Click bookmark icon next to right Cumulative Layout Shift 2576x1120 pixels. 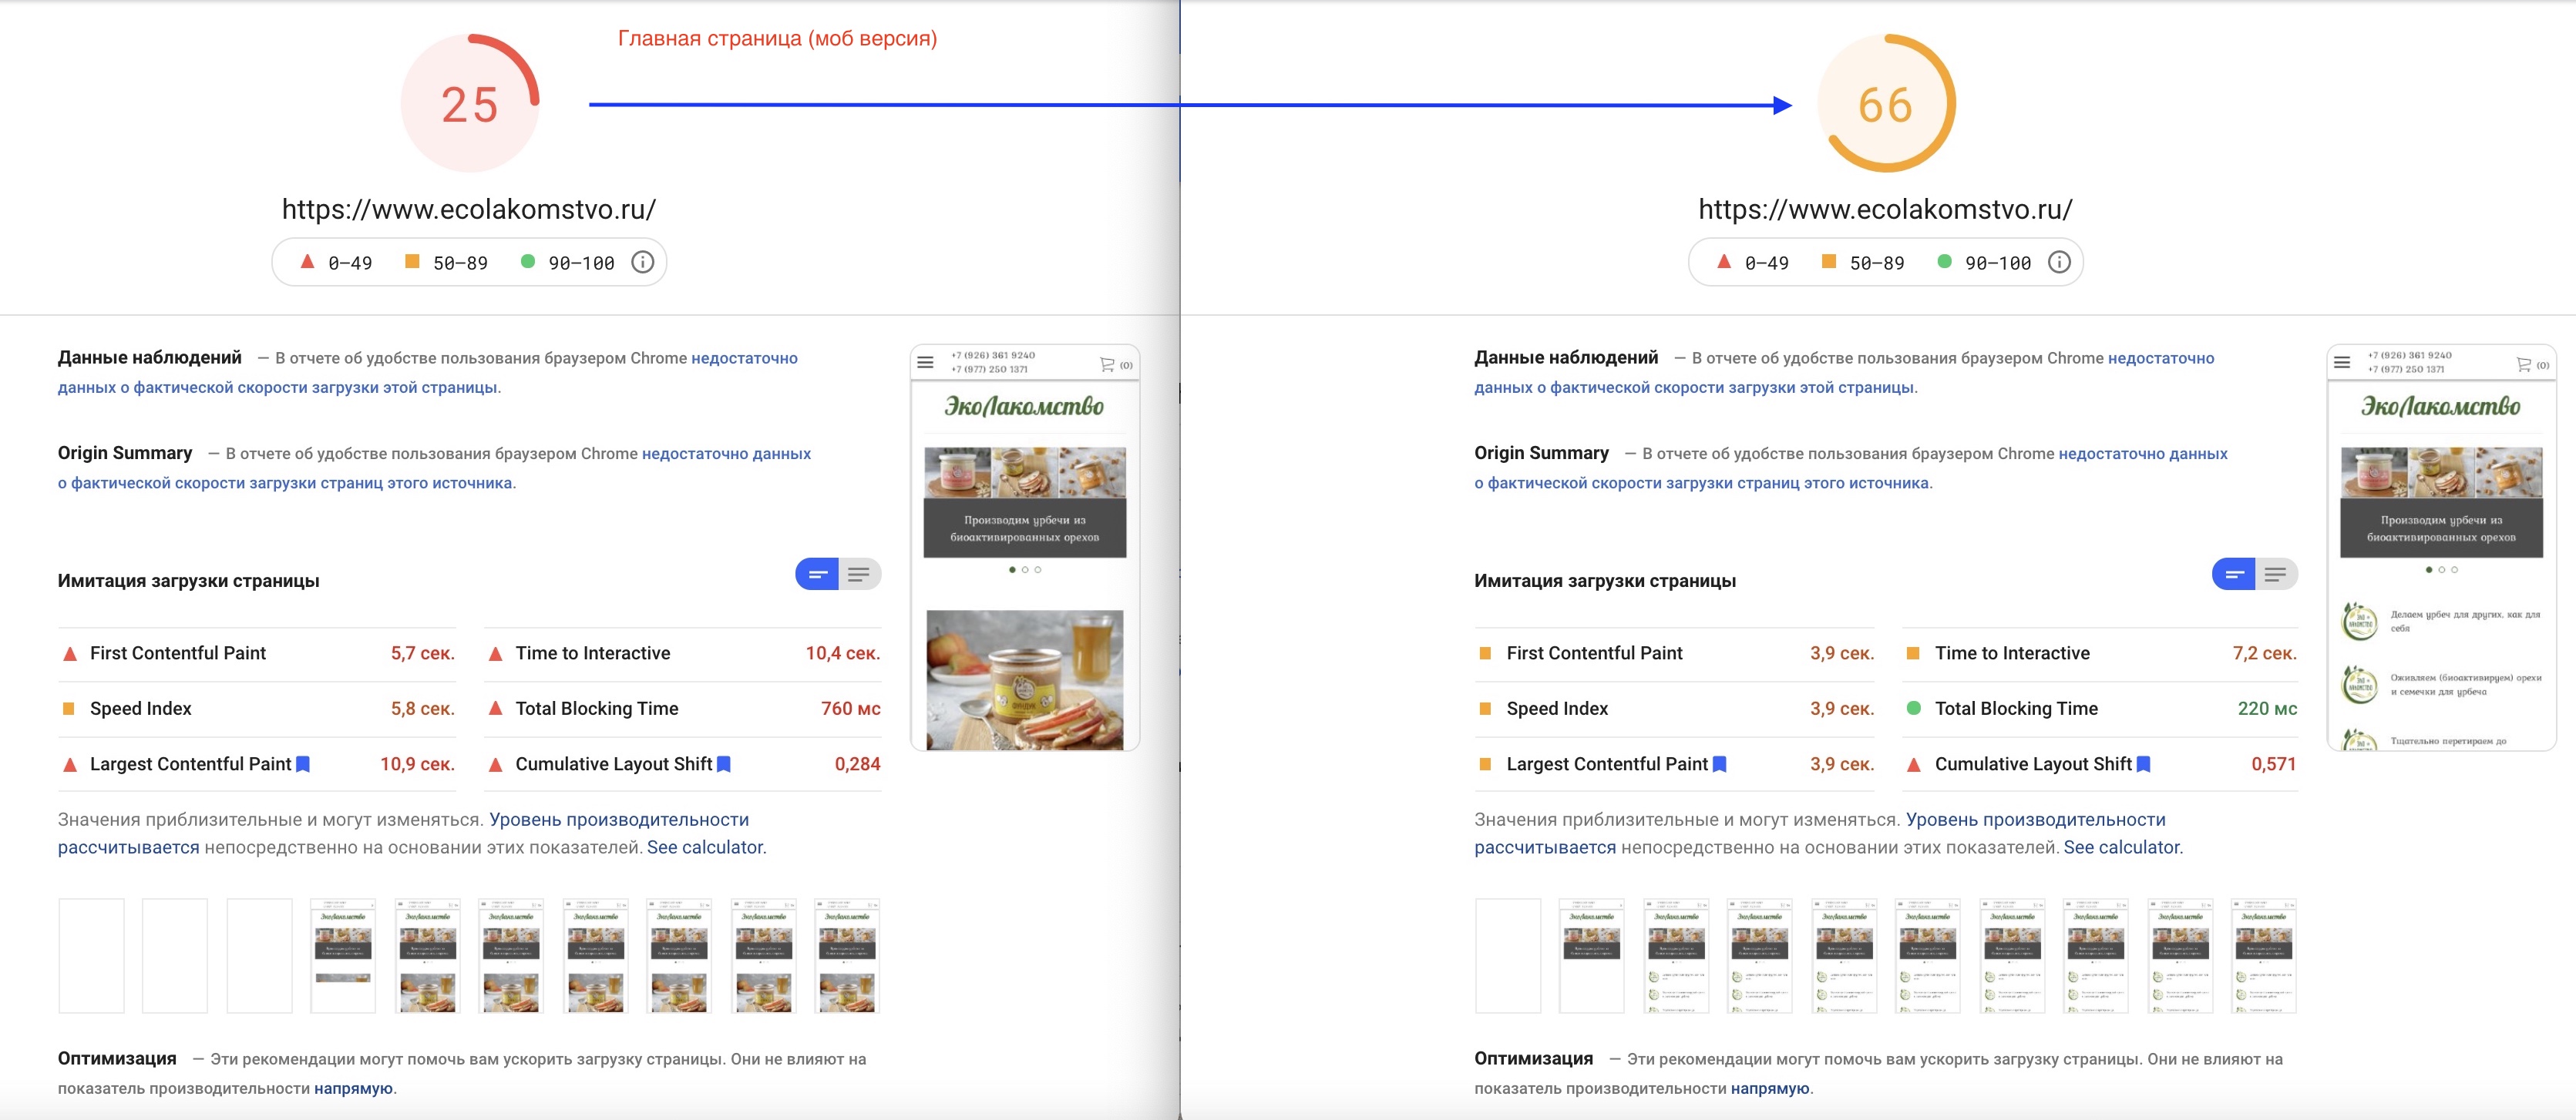[2143, 764]
